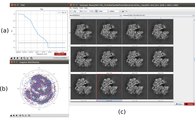Open subplot configuration in FSC window toolbar
Screen dimensions: 195x120
pyautogui.click(x=27, y=58)
